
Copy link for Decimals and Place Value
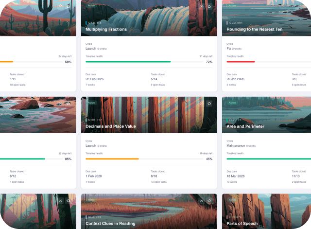click(201, 104)
